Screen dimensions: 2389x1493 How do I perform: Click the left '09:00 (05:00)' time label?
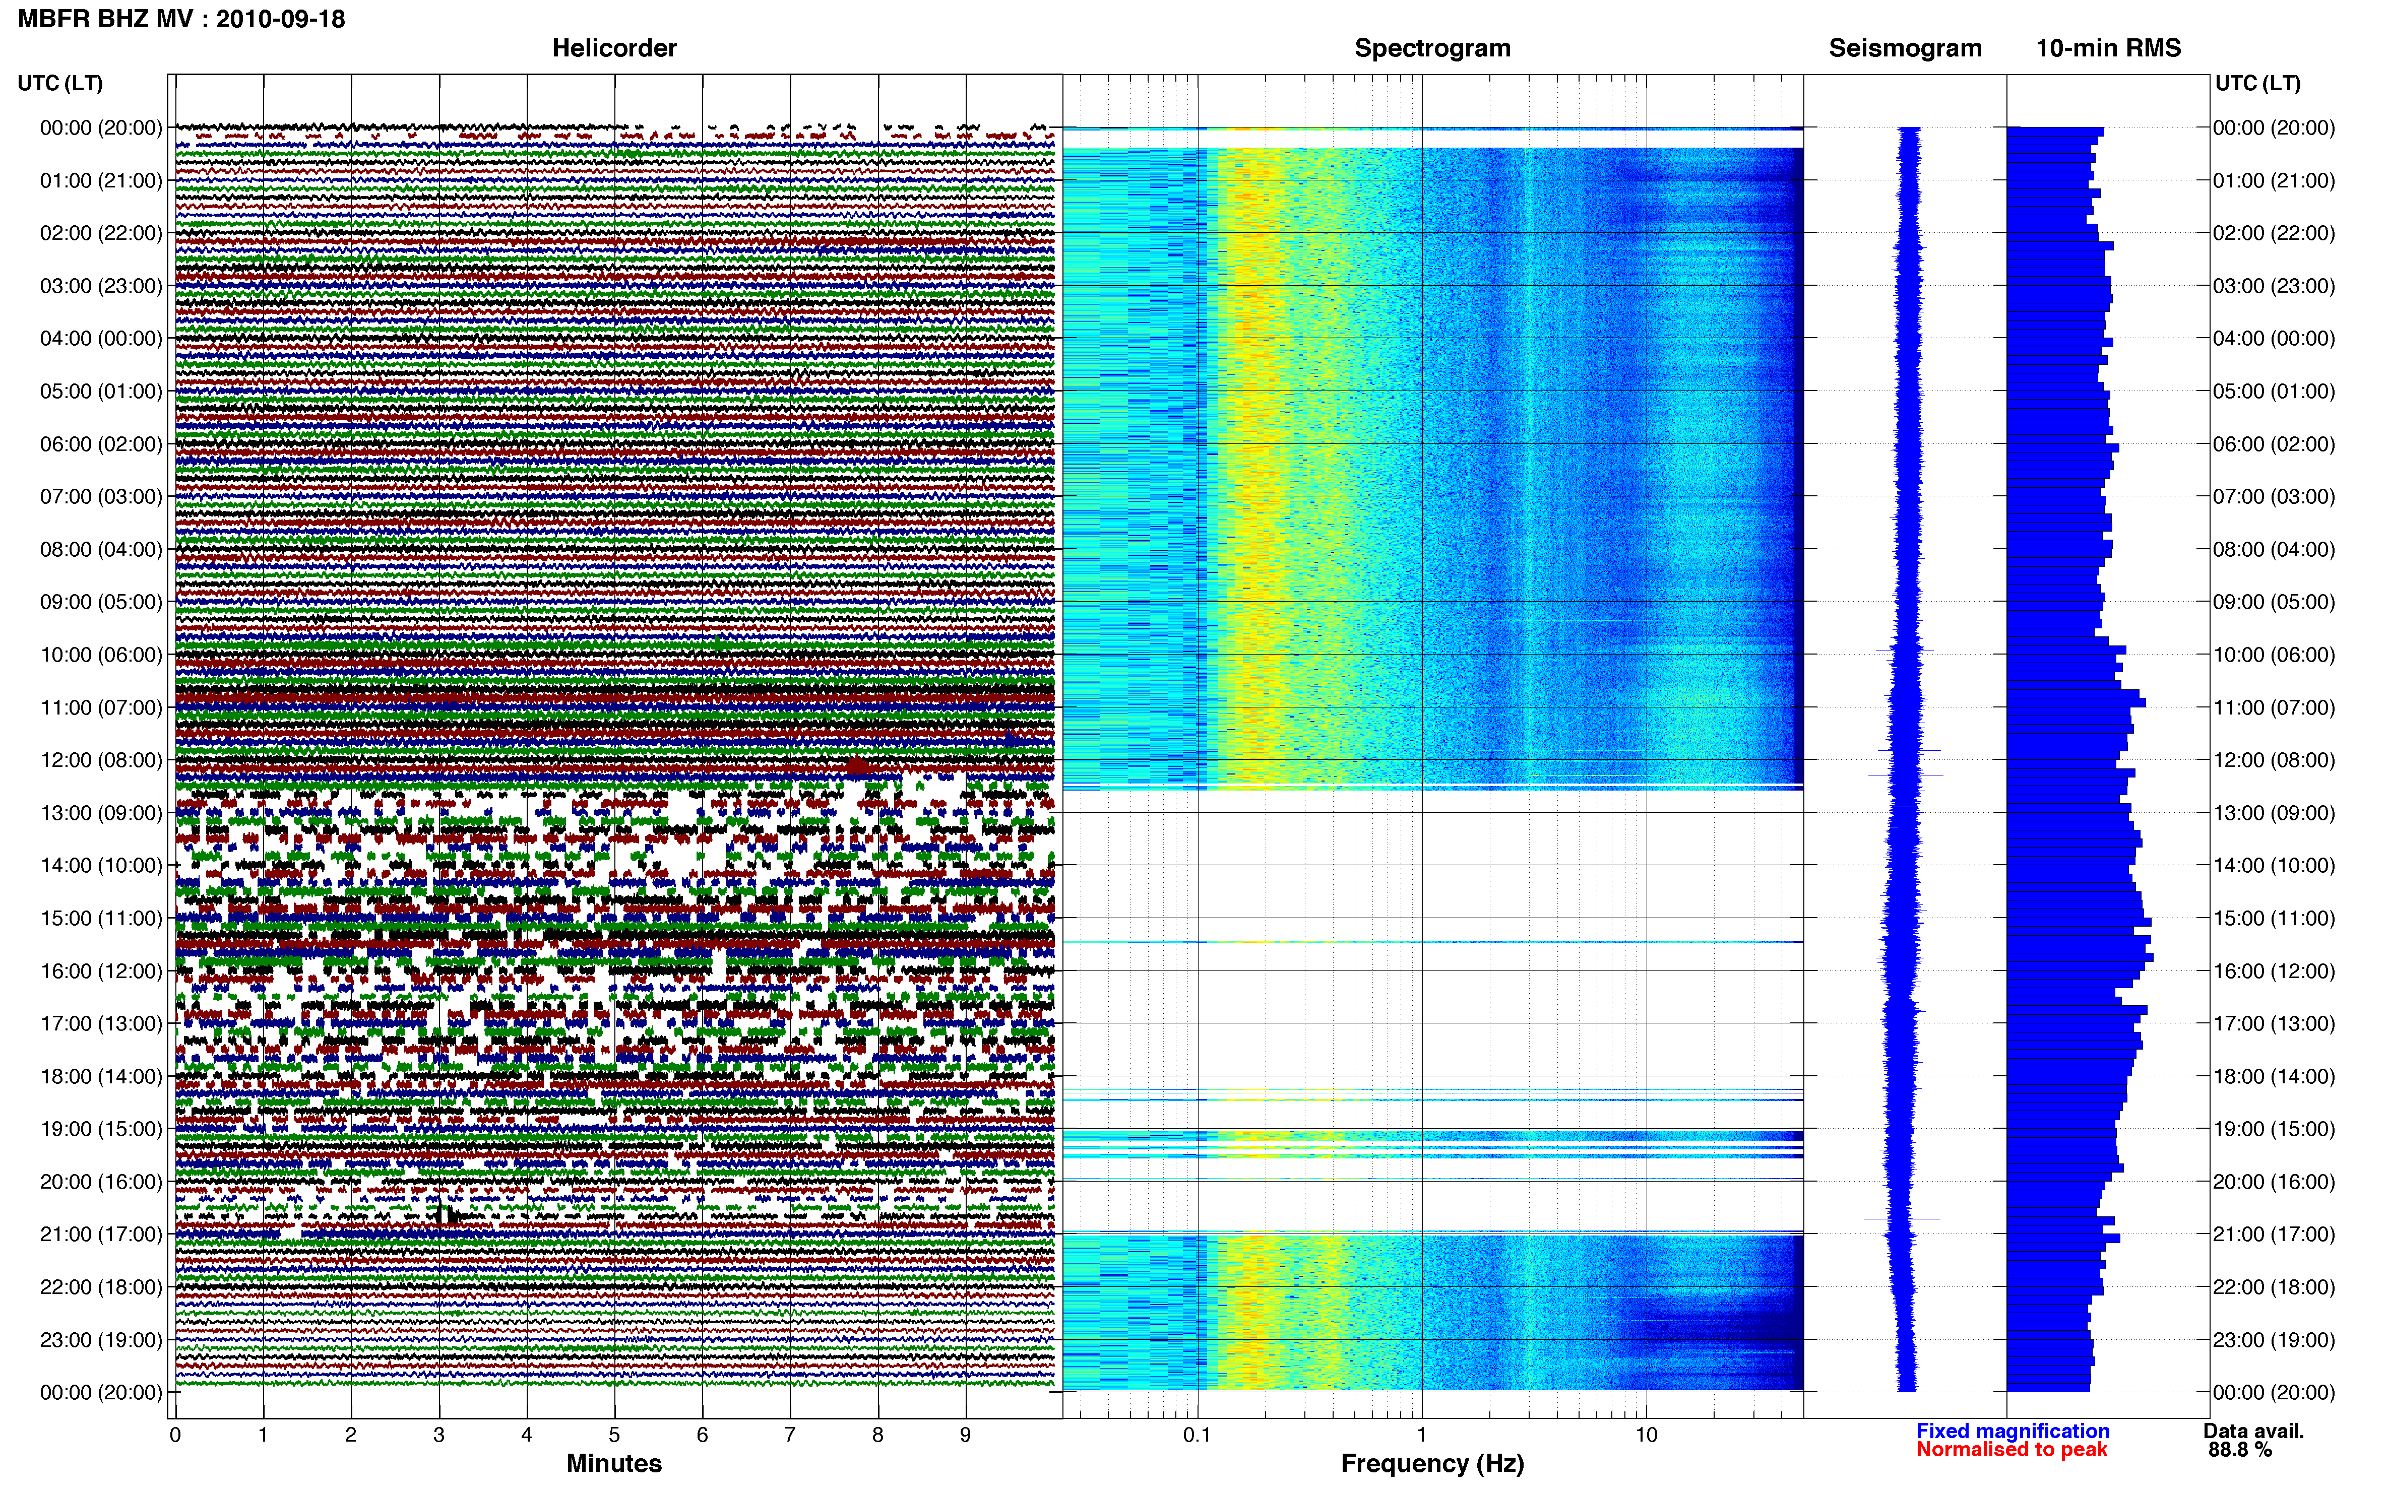tap(101, 602)
